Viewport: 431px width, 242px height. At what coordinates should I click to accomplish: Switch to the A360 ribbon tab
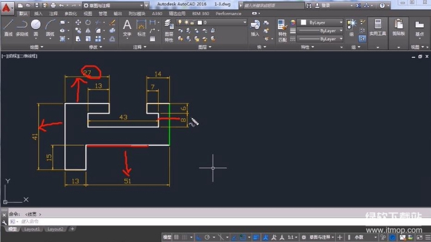point(157,13)
